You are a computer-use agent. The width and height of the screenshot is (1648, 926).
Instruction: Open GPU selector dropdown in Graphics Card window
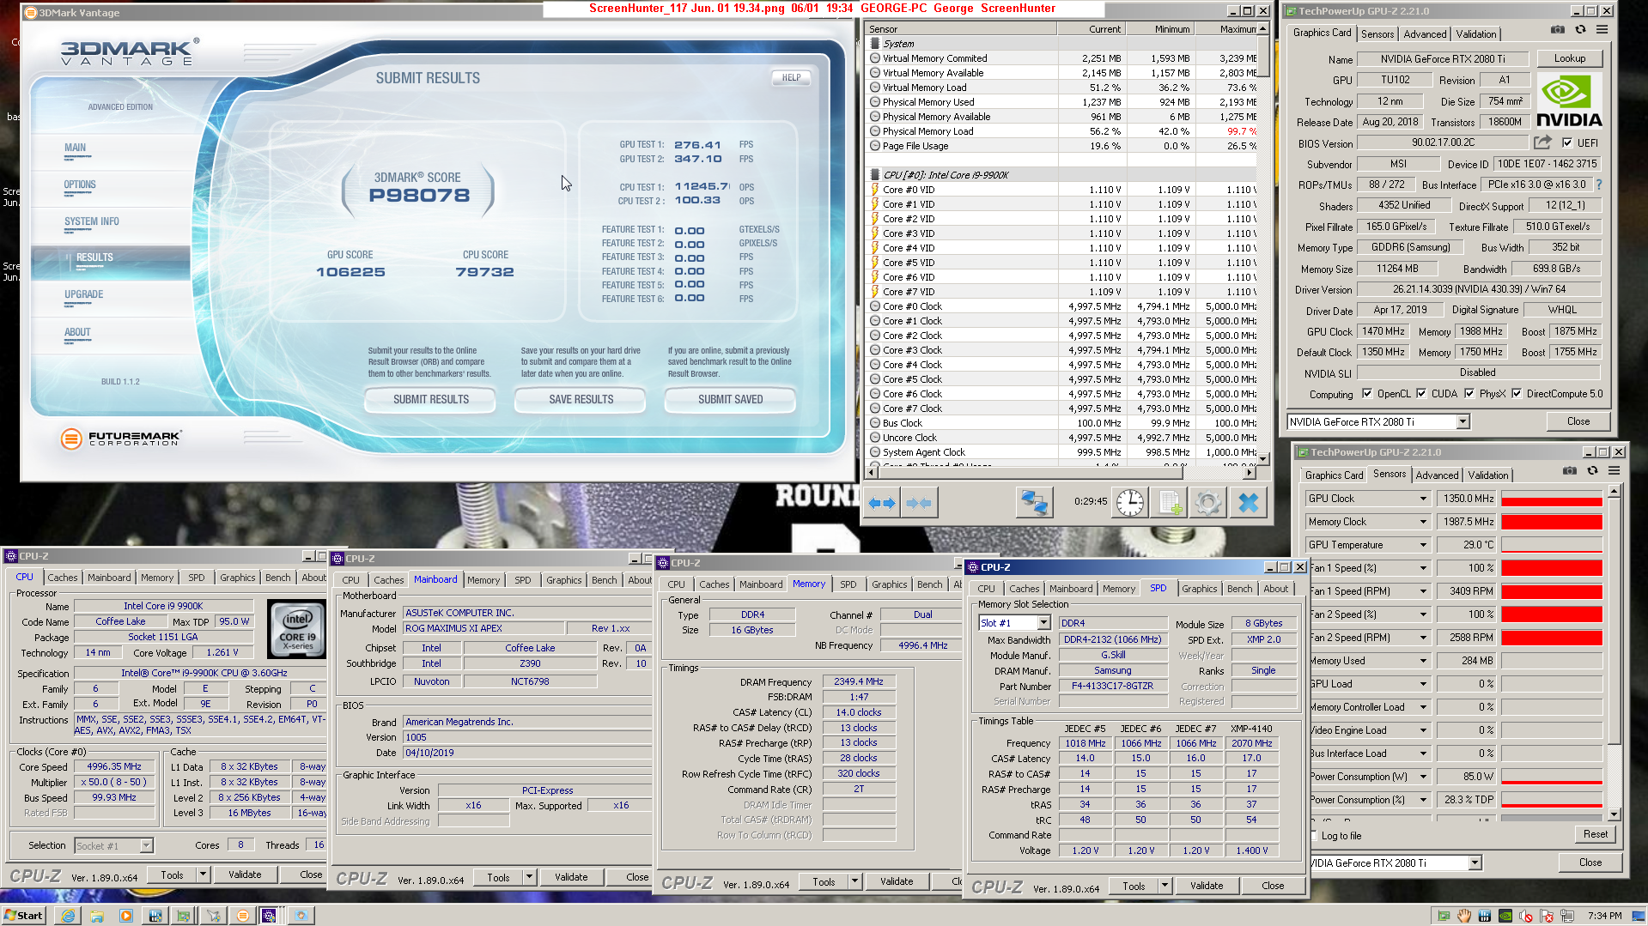click(x=1463, y=421)
